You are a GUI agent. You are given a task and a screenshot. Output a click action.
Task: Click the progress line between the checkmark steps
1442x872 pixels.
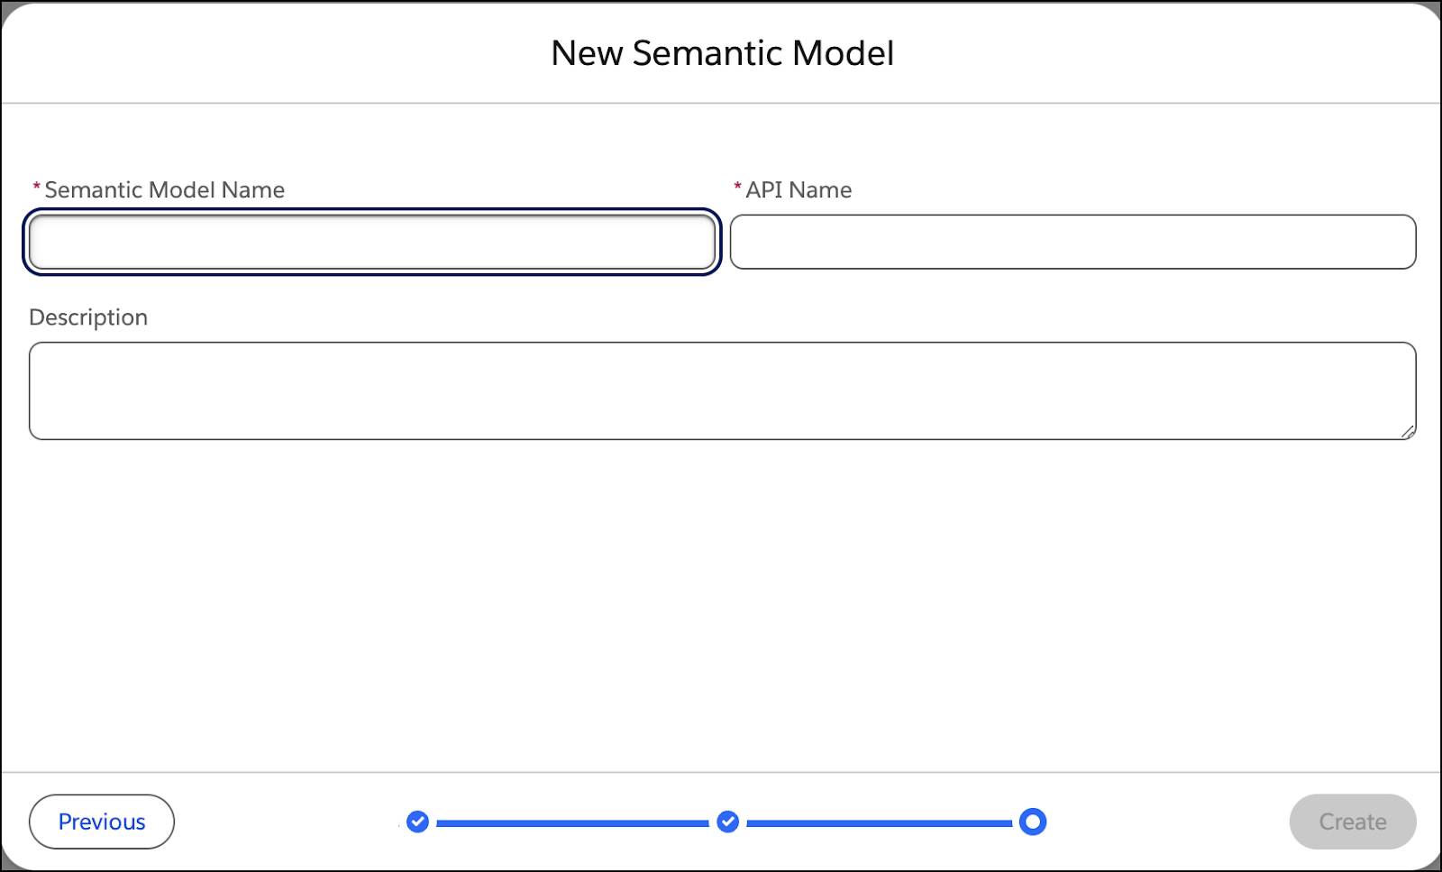click(x=572, y=822)
